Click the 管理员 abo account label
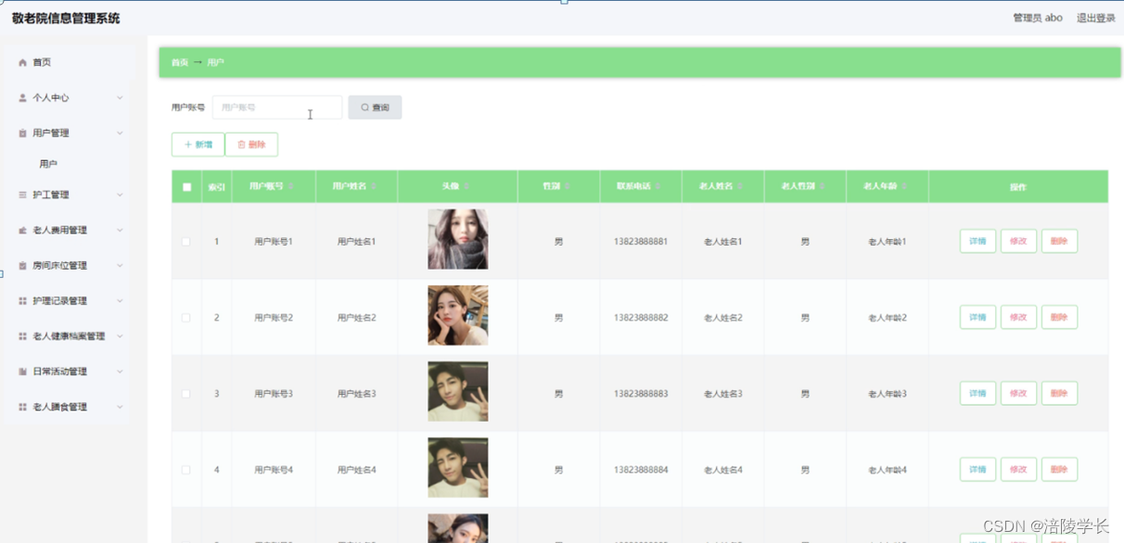 pos(1038,18)
